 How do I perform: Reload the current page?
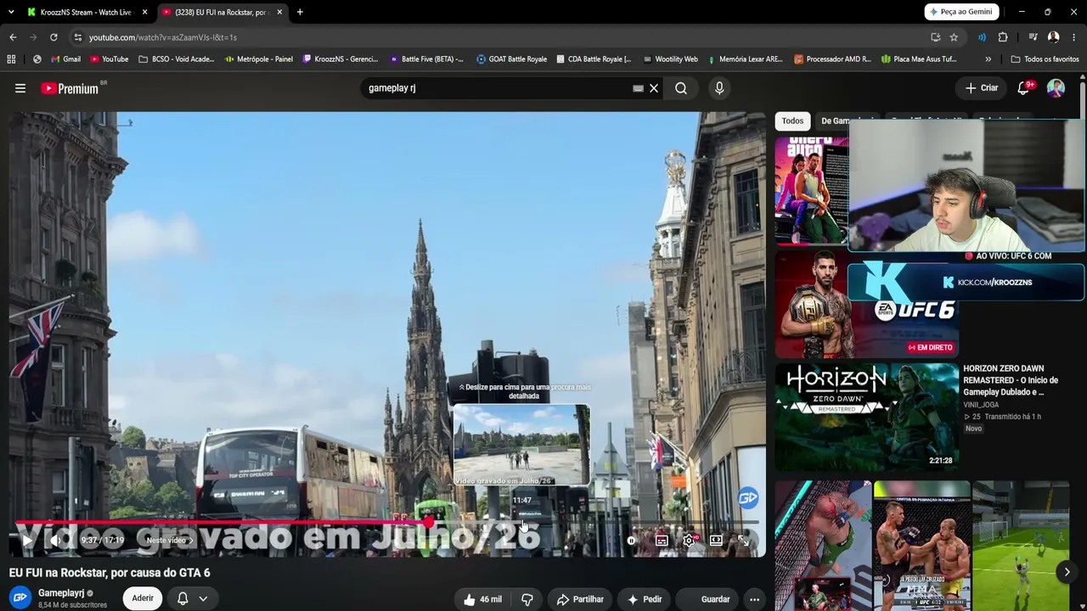tap(54, 37)
